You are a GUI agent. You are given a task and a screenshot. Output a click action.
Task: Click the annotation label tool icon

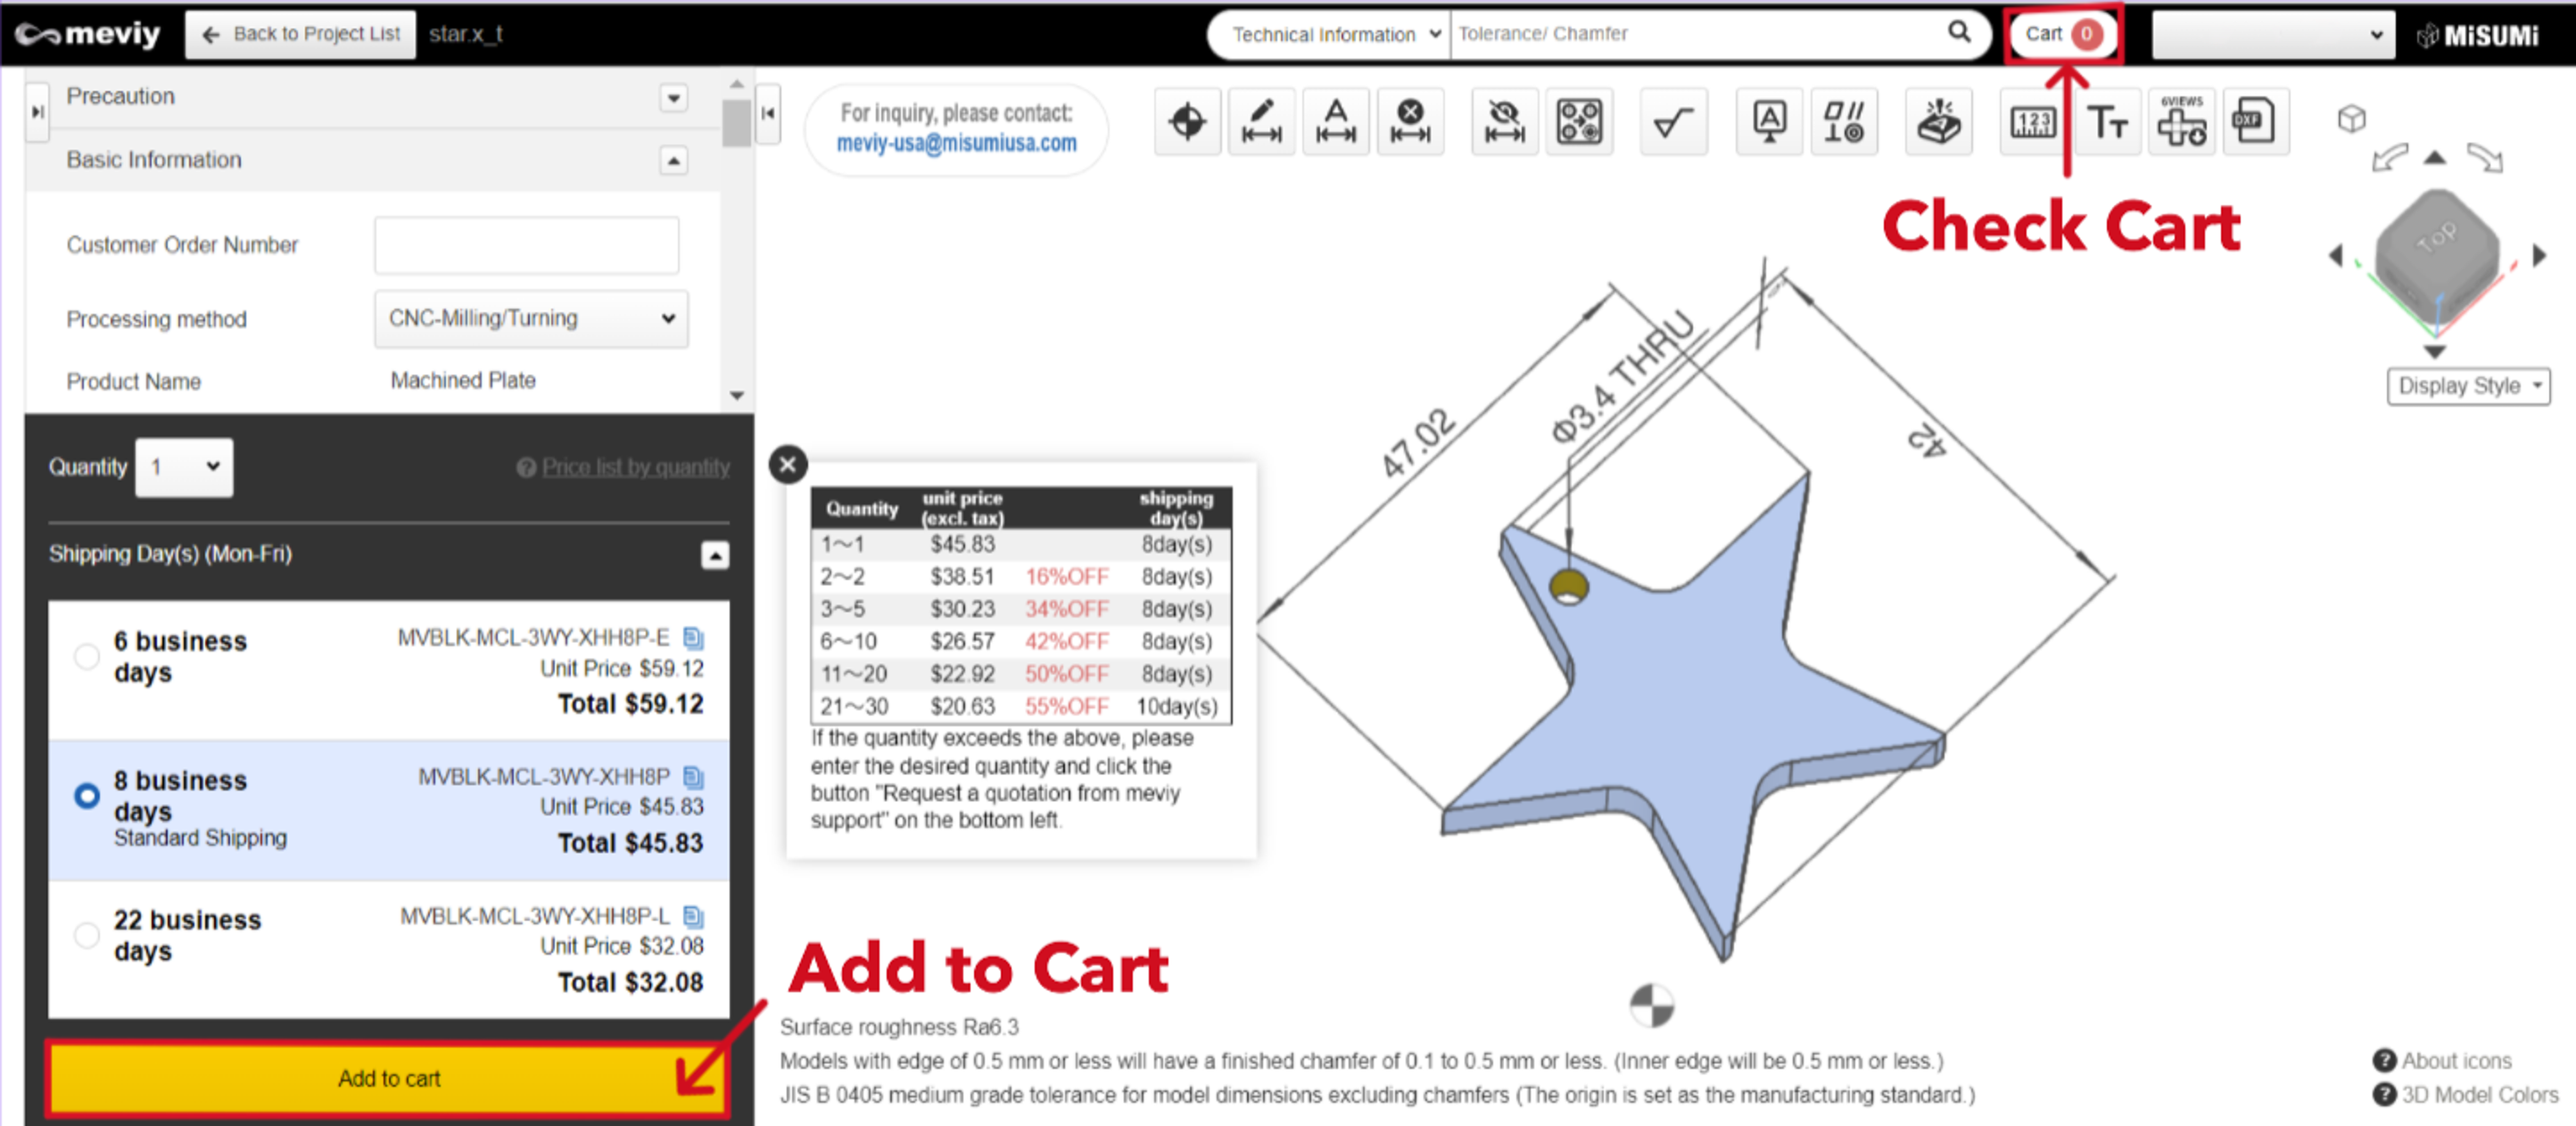click(x=1769, y=122)
